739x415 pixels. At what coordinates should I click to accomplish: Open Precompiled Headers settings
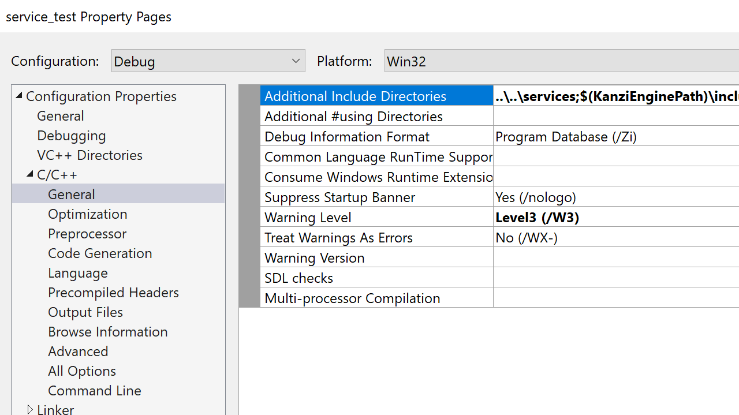click(x=113, y=293)
